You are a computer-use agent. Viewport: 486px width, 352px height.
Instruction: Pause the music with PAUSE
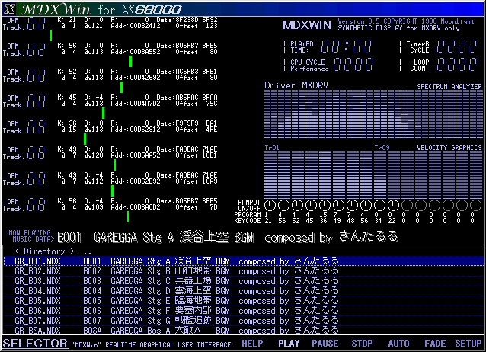tap(325, 344)
